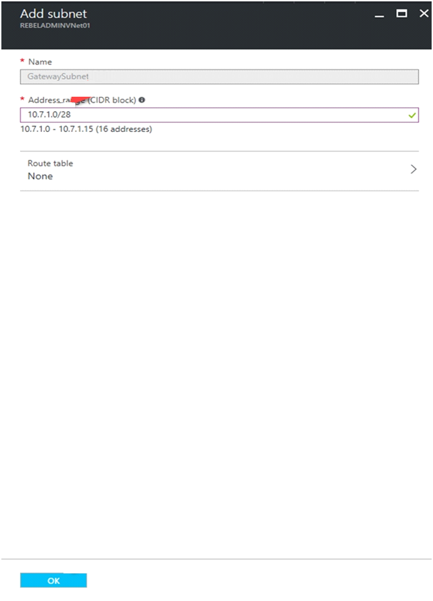
Task: Click the red scribble mark over Address range
Action: [x=79, y=99]
